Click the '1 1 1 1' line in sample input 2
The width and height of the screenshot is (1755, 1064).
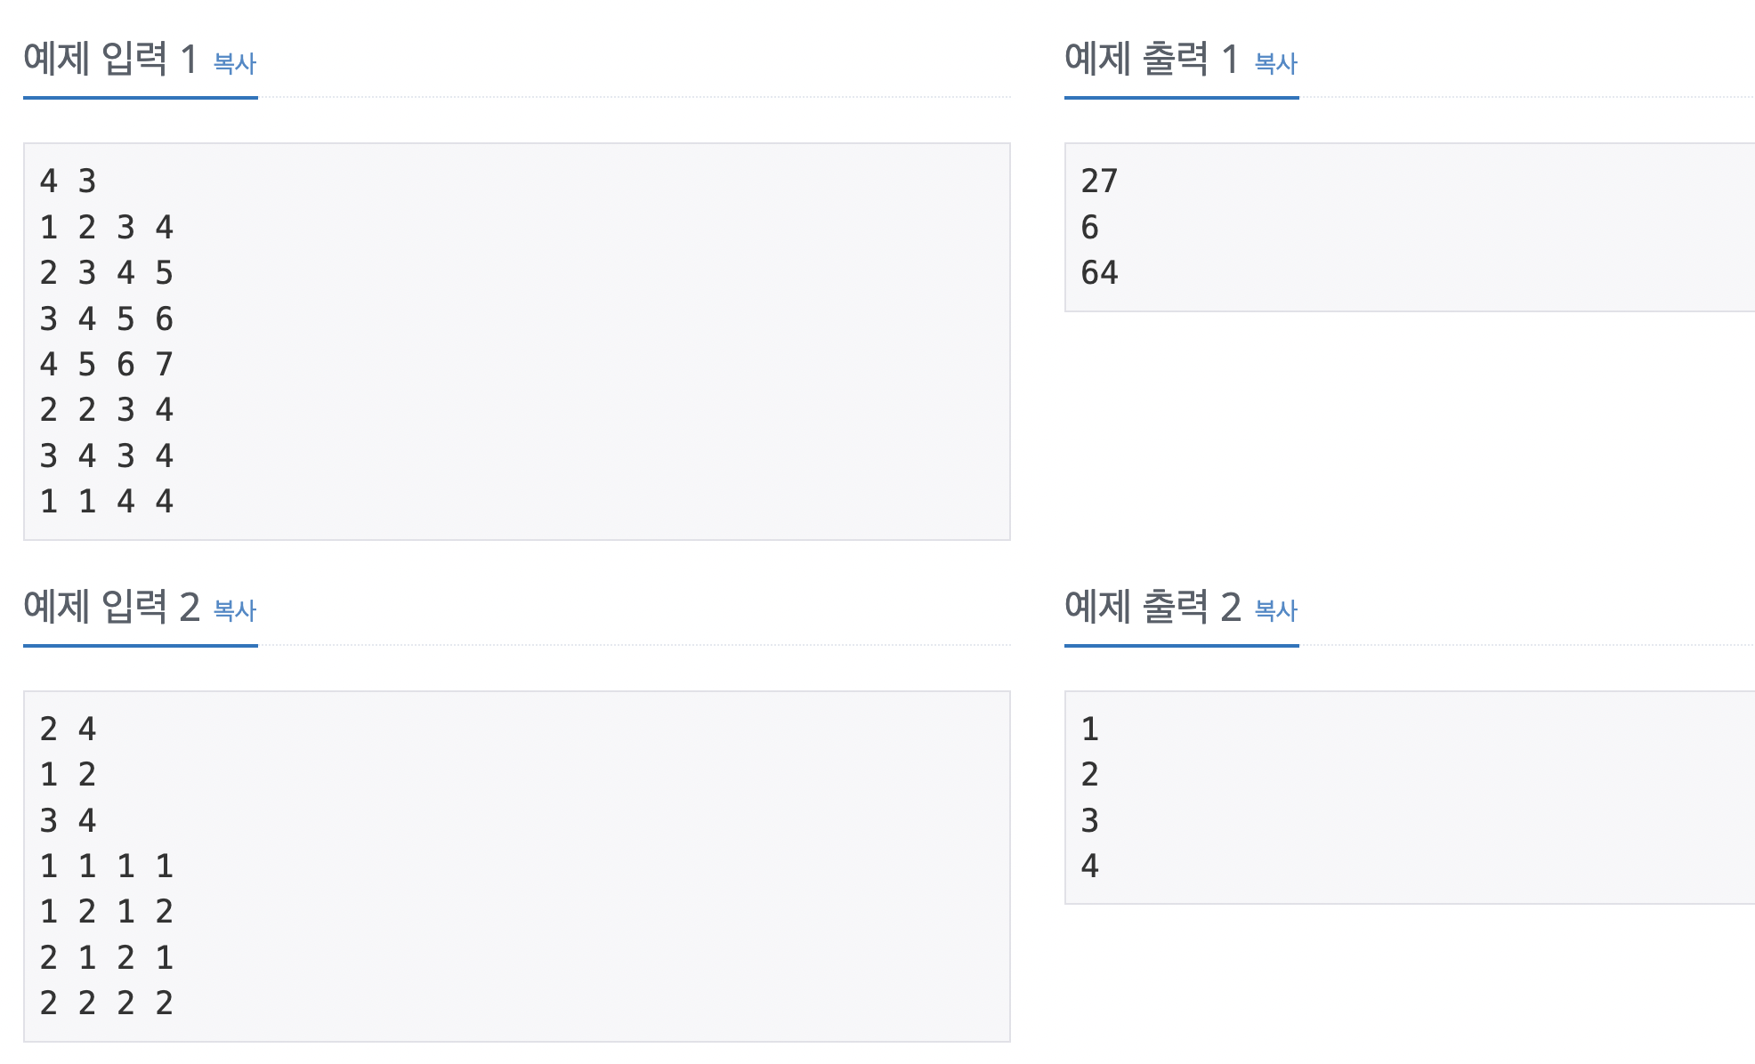click(107, 866)
